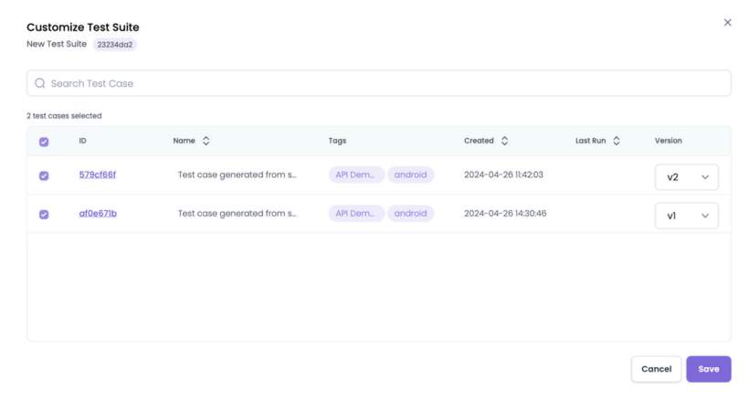
Task: Click API Dem.. tag in af0e671b row
Action: coord(356,214)
